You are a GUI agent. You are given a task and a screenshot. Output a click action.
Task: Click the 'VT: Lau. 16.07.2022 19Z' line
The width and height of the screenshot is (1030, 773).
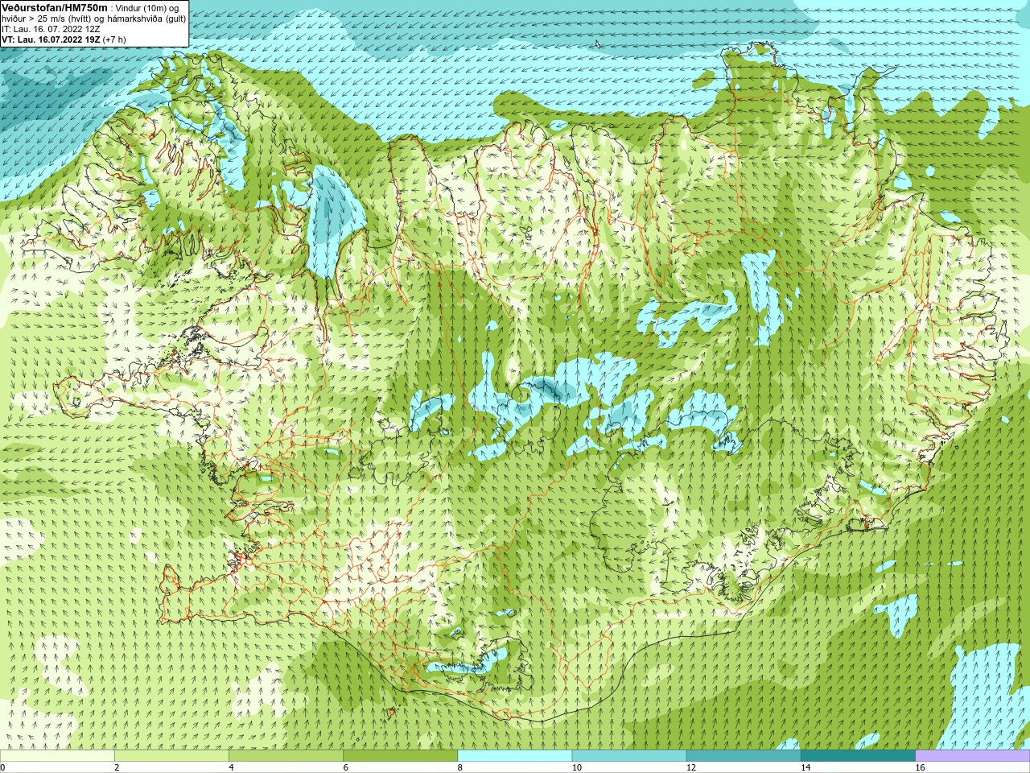click(51, 39)
